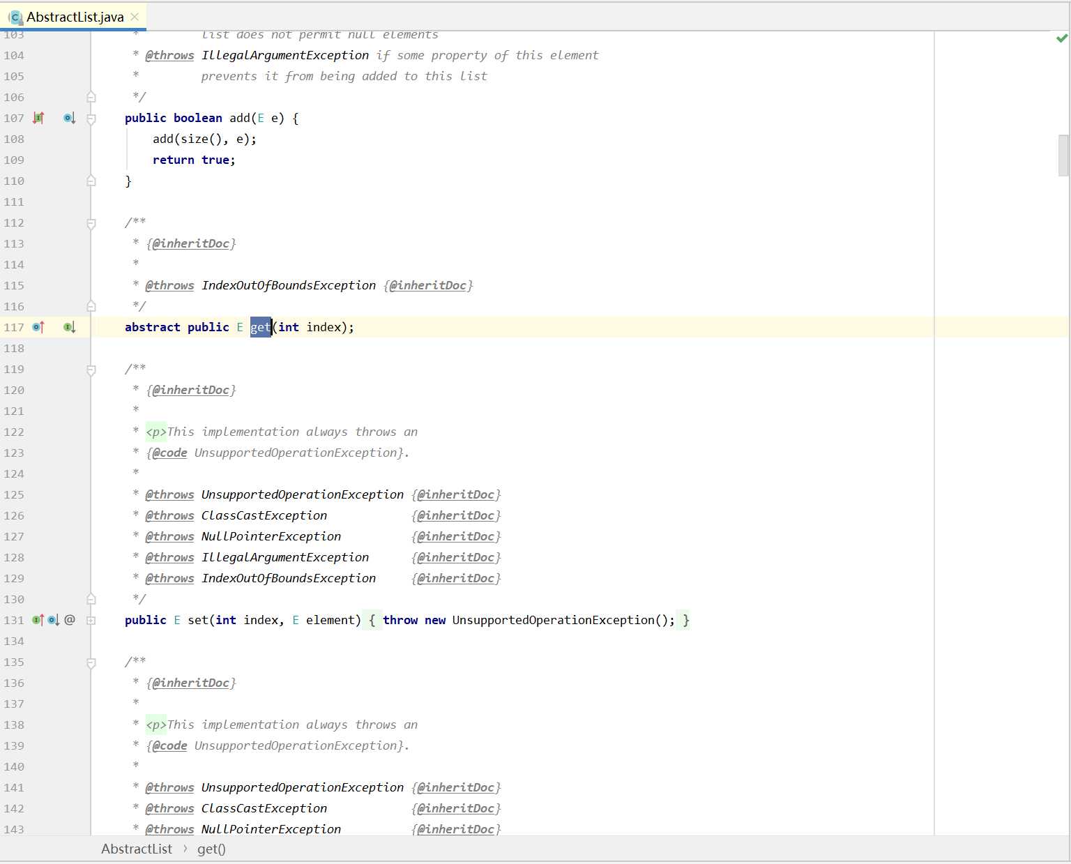Click IndexOutOfBoundsException on line 115
The height and width of the screenshot is (864, 1071).
[x=289, y=285]
